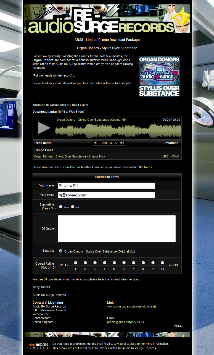Click the Stylus Over Substance cover artwork
The width and height of the screenshot is (214, 355).
(159, 77)
